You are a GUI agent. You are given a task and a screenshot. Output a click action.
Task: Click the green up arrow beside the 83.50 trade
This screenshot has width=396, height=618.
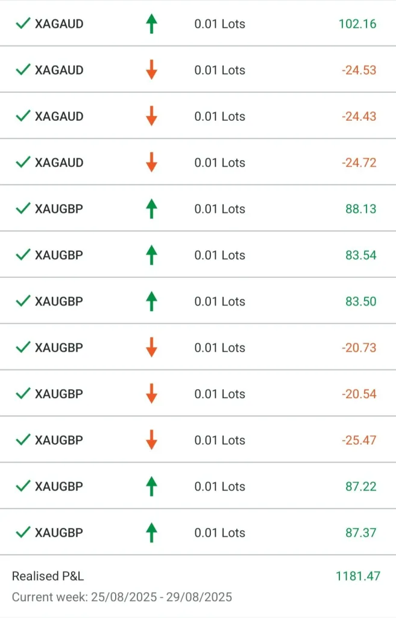pyautogui.click(x=151, y=301)
